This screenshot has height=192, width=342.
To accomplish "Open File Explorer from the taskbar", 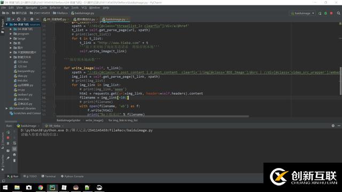I will pos(17,187).
